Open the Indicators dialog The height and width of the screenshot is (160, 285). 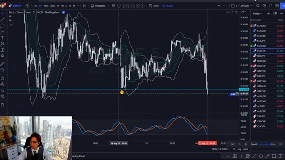(98, 6)
